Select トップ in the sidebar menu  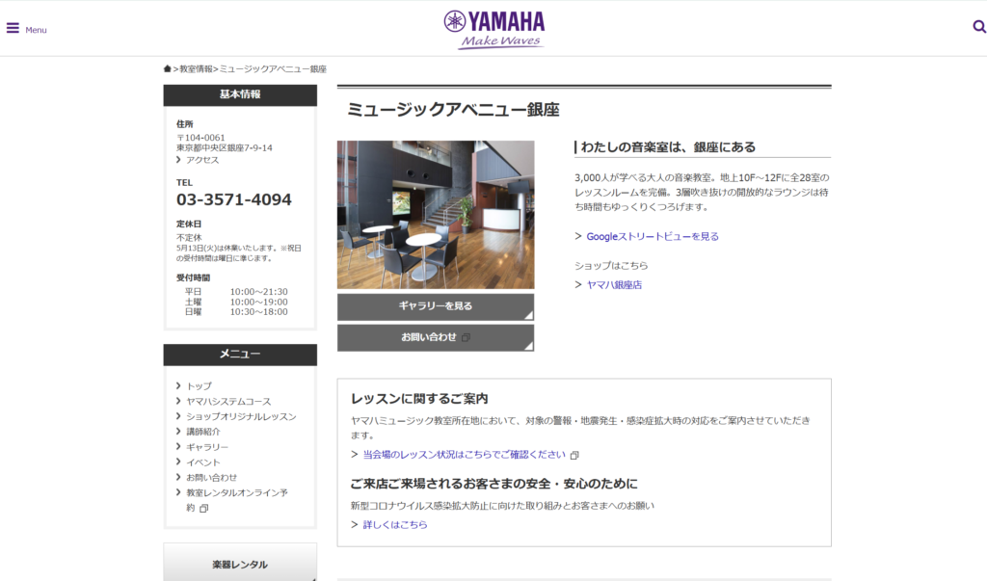(199, 385)
